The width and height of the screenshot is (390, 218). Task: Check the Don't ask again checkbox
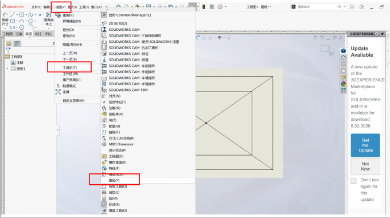pos(353,181)
